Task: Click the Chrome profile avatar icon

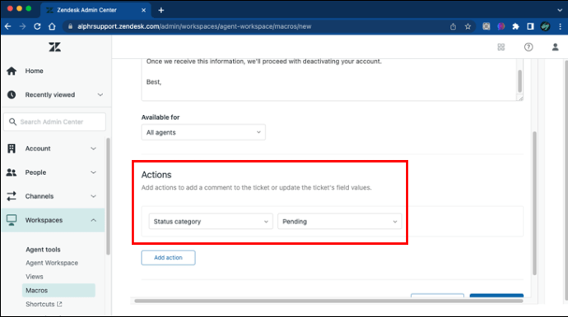Action: pyautogui.click(x=545, y=26)
